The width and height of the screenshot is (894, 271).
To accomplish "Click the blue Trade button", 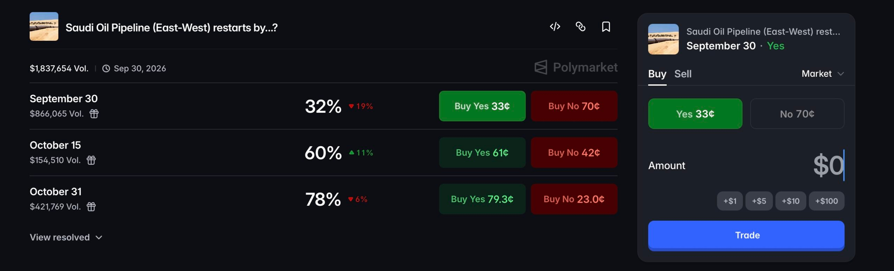I will click(746, 235).
